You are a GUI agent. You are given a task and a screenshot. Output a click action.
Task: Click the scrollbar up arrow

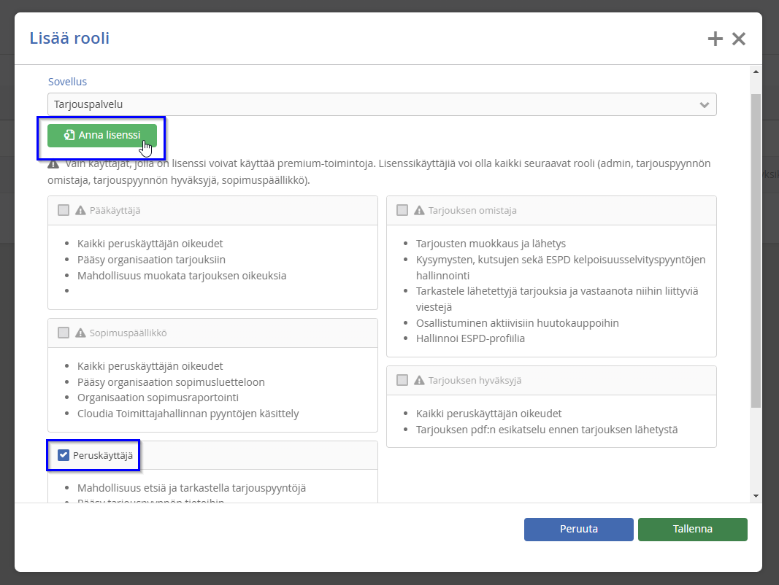756,72
